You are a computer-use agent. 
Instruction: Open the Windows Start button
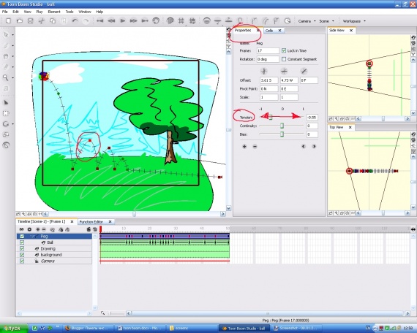point(14,329)
